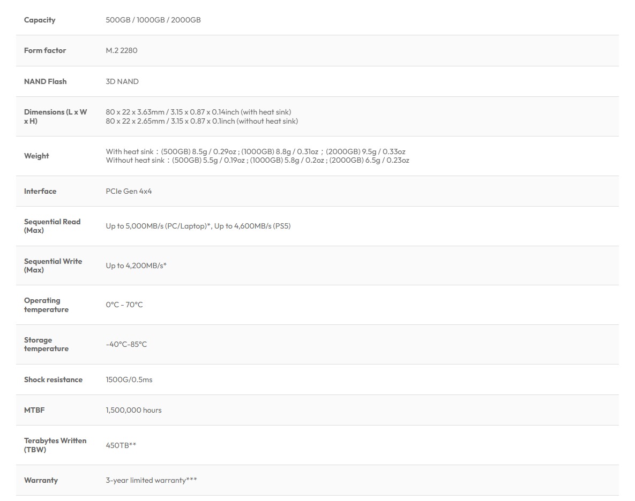Click the Form factor label
The height and width of the screenshot is (501, 635).
tap(45, 50)
